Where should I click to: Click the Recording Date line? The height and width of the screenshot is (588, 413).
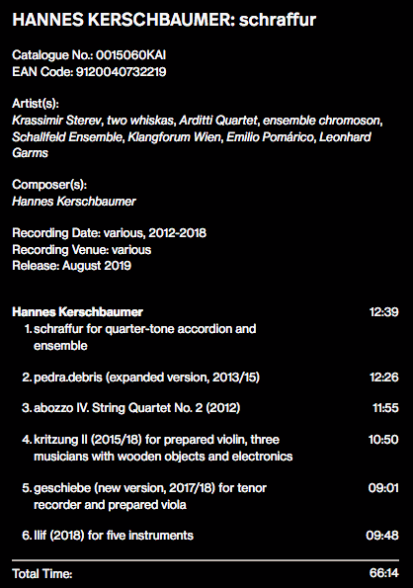(109, 233)
